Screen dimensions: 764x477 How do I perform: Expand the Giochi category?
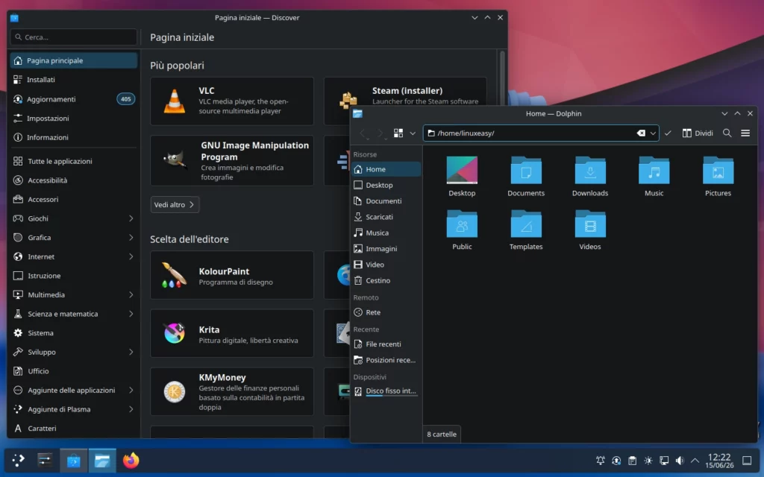point(131,218)
